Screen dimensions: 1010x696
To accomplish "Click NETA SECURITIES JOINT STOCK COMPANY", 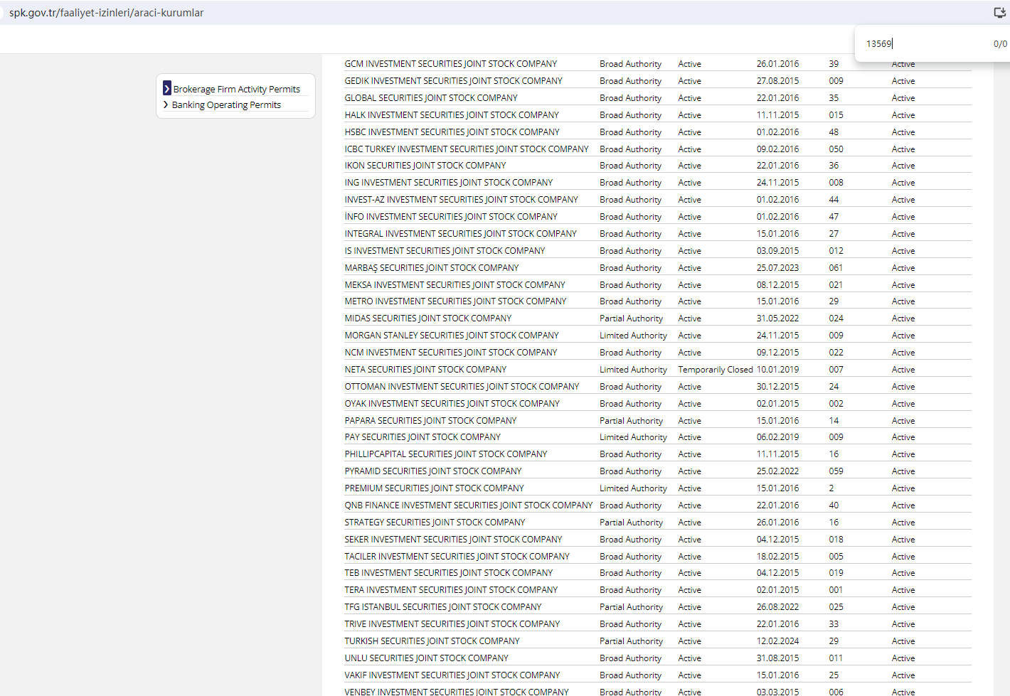I will pos(426,370).
